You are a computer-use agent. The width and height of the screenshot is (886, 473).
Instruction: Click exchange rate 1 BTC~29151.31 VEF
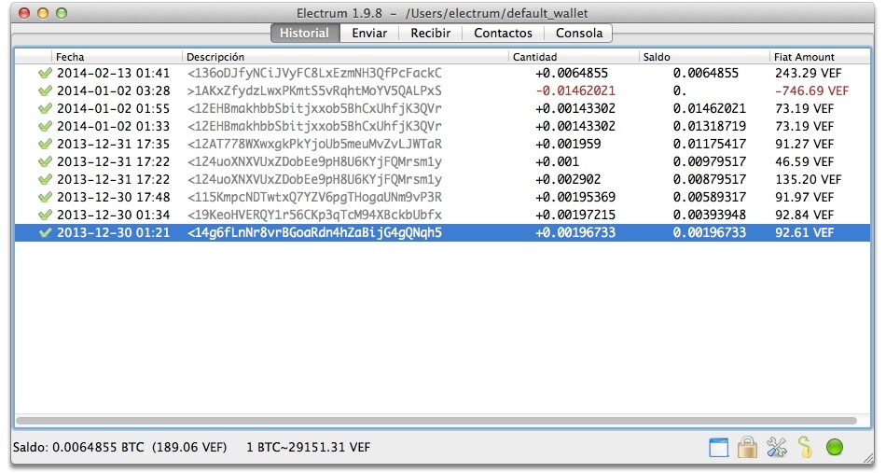309,447
